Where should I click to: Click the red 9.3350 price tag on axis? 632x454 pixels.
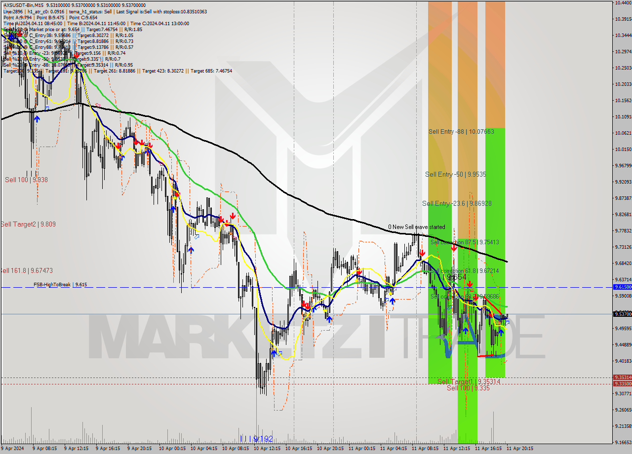click(622, 383)
